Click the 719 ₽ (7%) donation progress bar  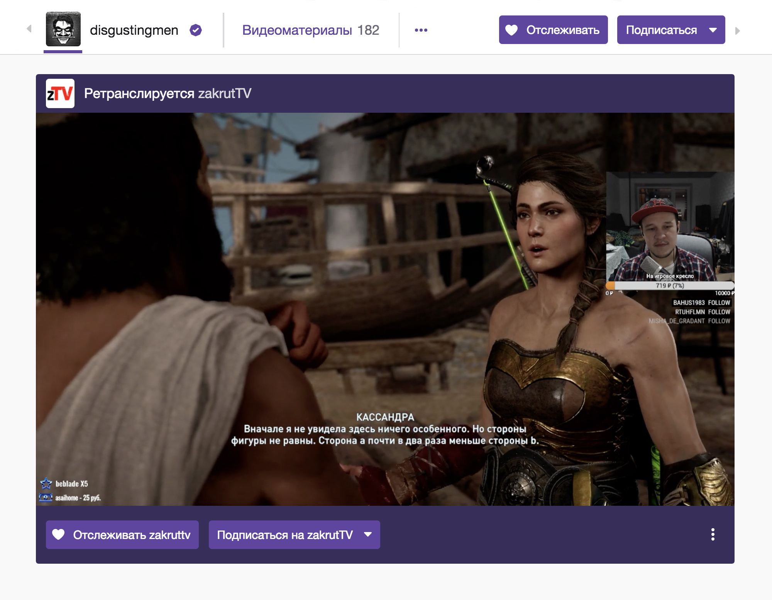670,286
